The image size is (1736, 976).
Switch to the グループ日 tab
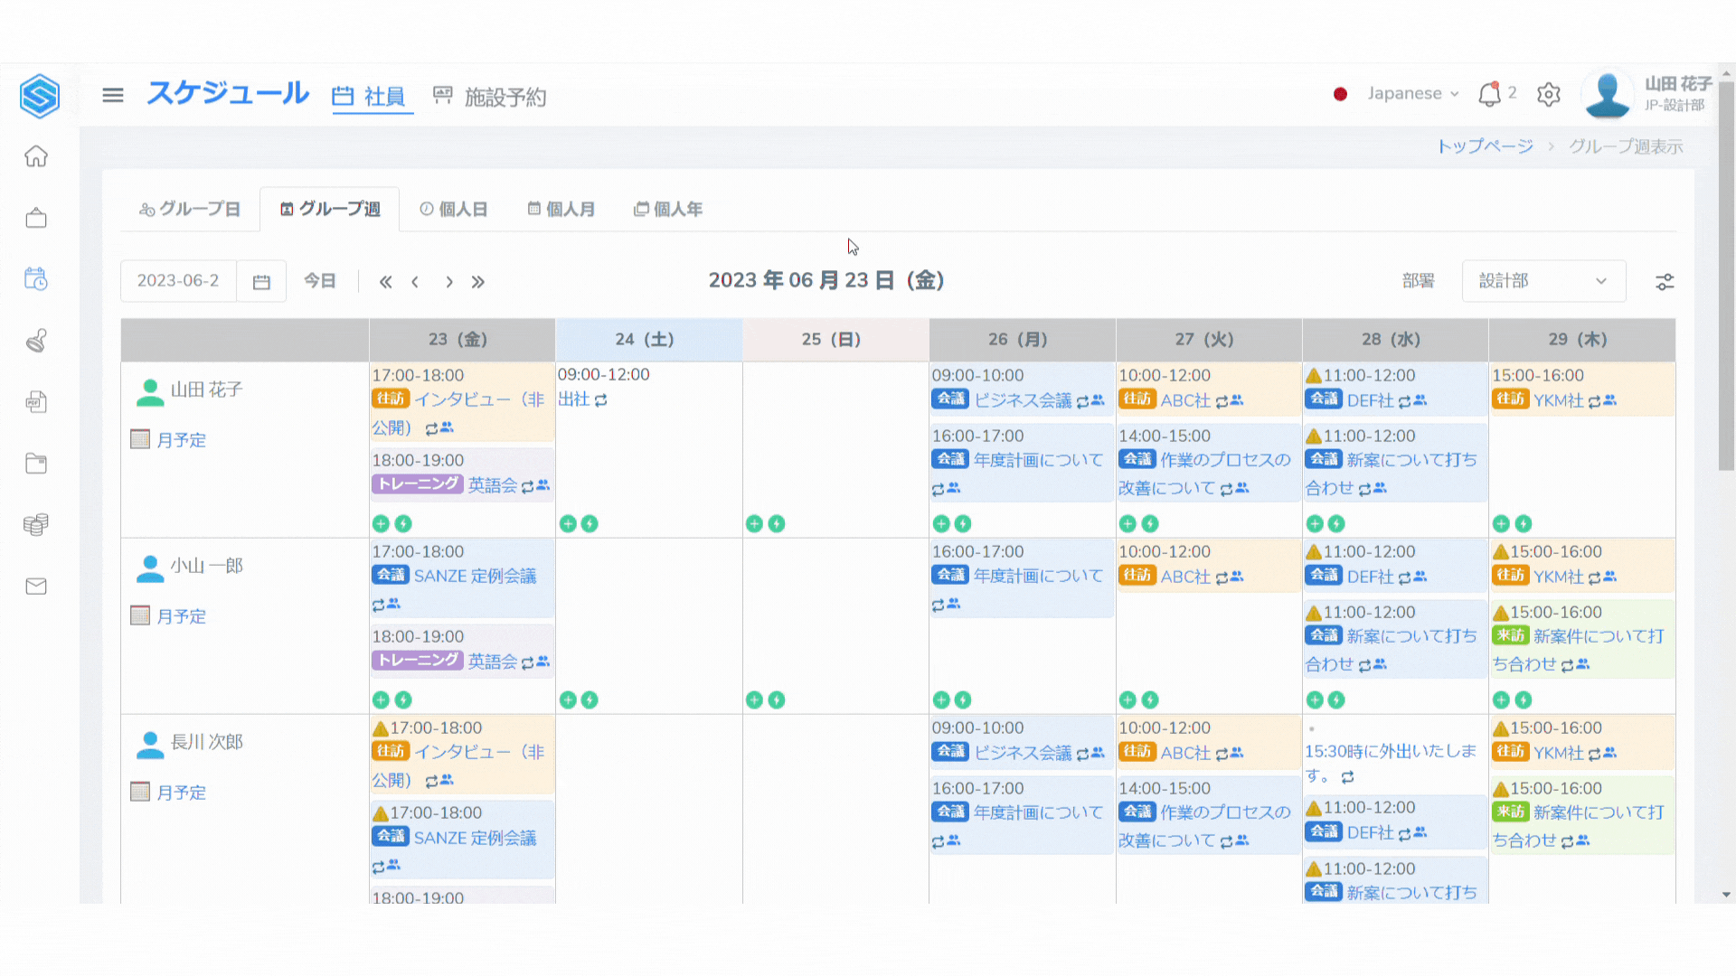[x=190, y=210]
